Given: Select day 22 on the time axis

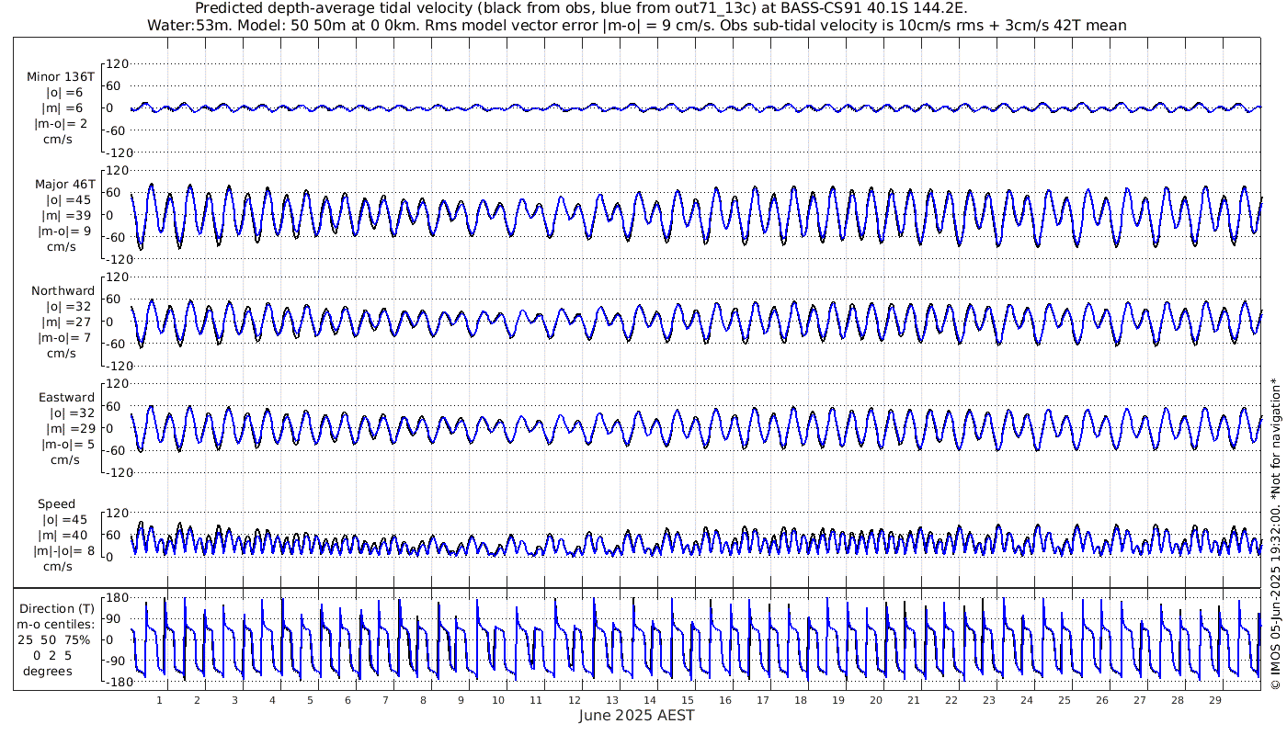Looking at the screenshot, I should click(951, 700).
